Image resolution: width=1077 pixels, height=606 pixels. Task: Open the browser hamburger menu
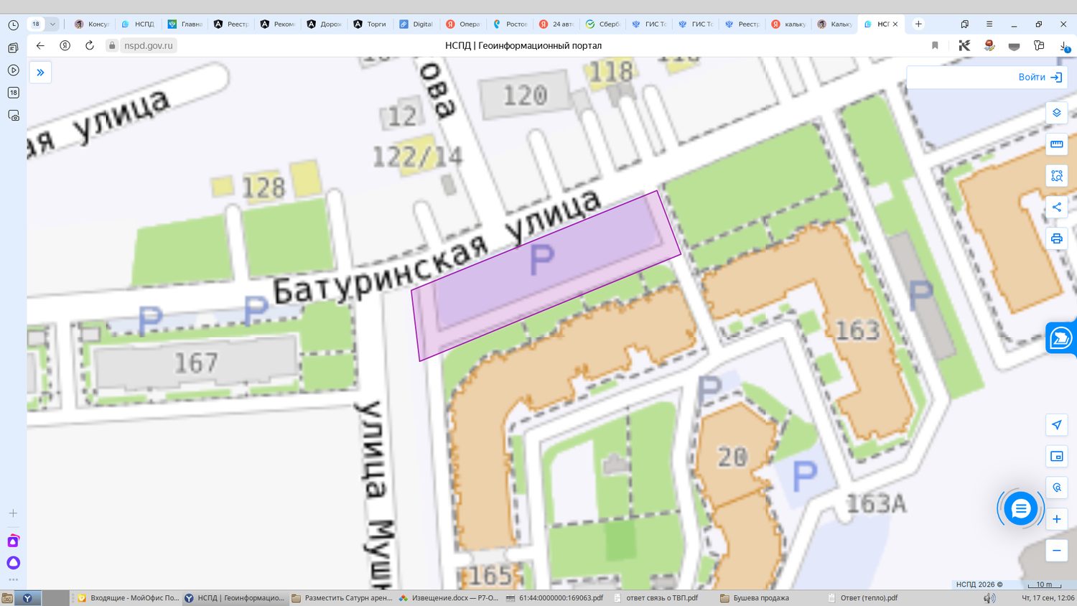(x=989, y=24)
